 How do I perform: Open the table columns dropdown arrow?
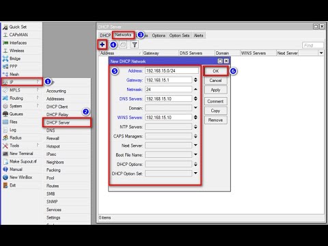point(321,53)
